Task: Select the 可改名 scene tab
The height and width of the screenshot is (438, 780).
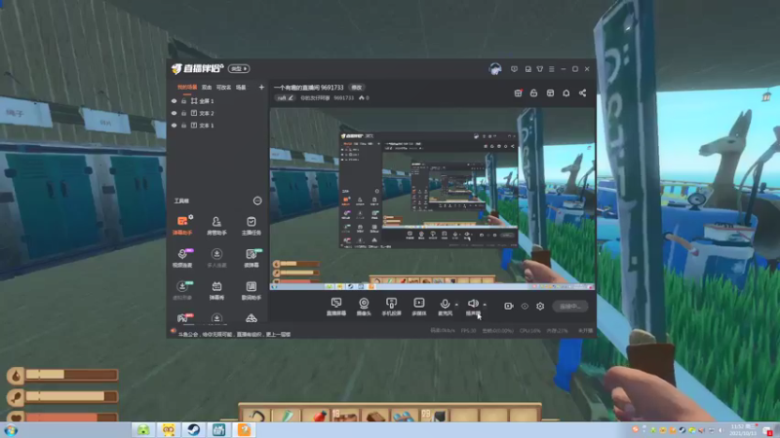Action: (x=223, y=88)
